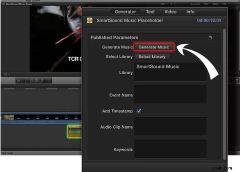Image resolution: width=240 pixels, height=172 pixels.
Task: Click the 18:30:19 timecode display in toolbar
Action: click(34, 80)
